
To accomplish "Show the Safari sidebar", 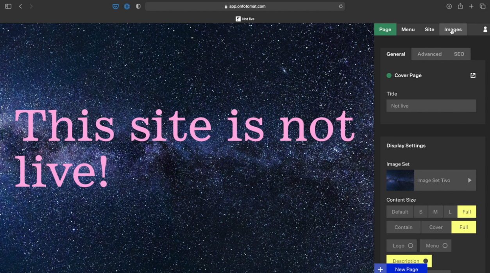I will [x=8, y=6].
